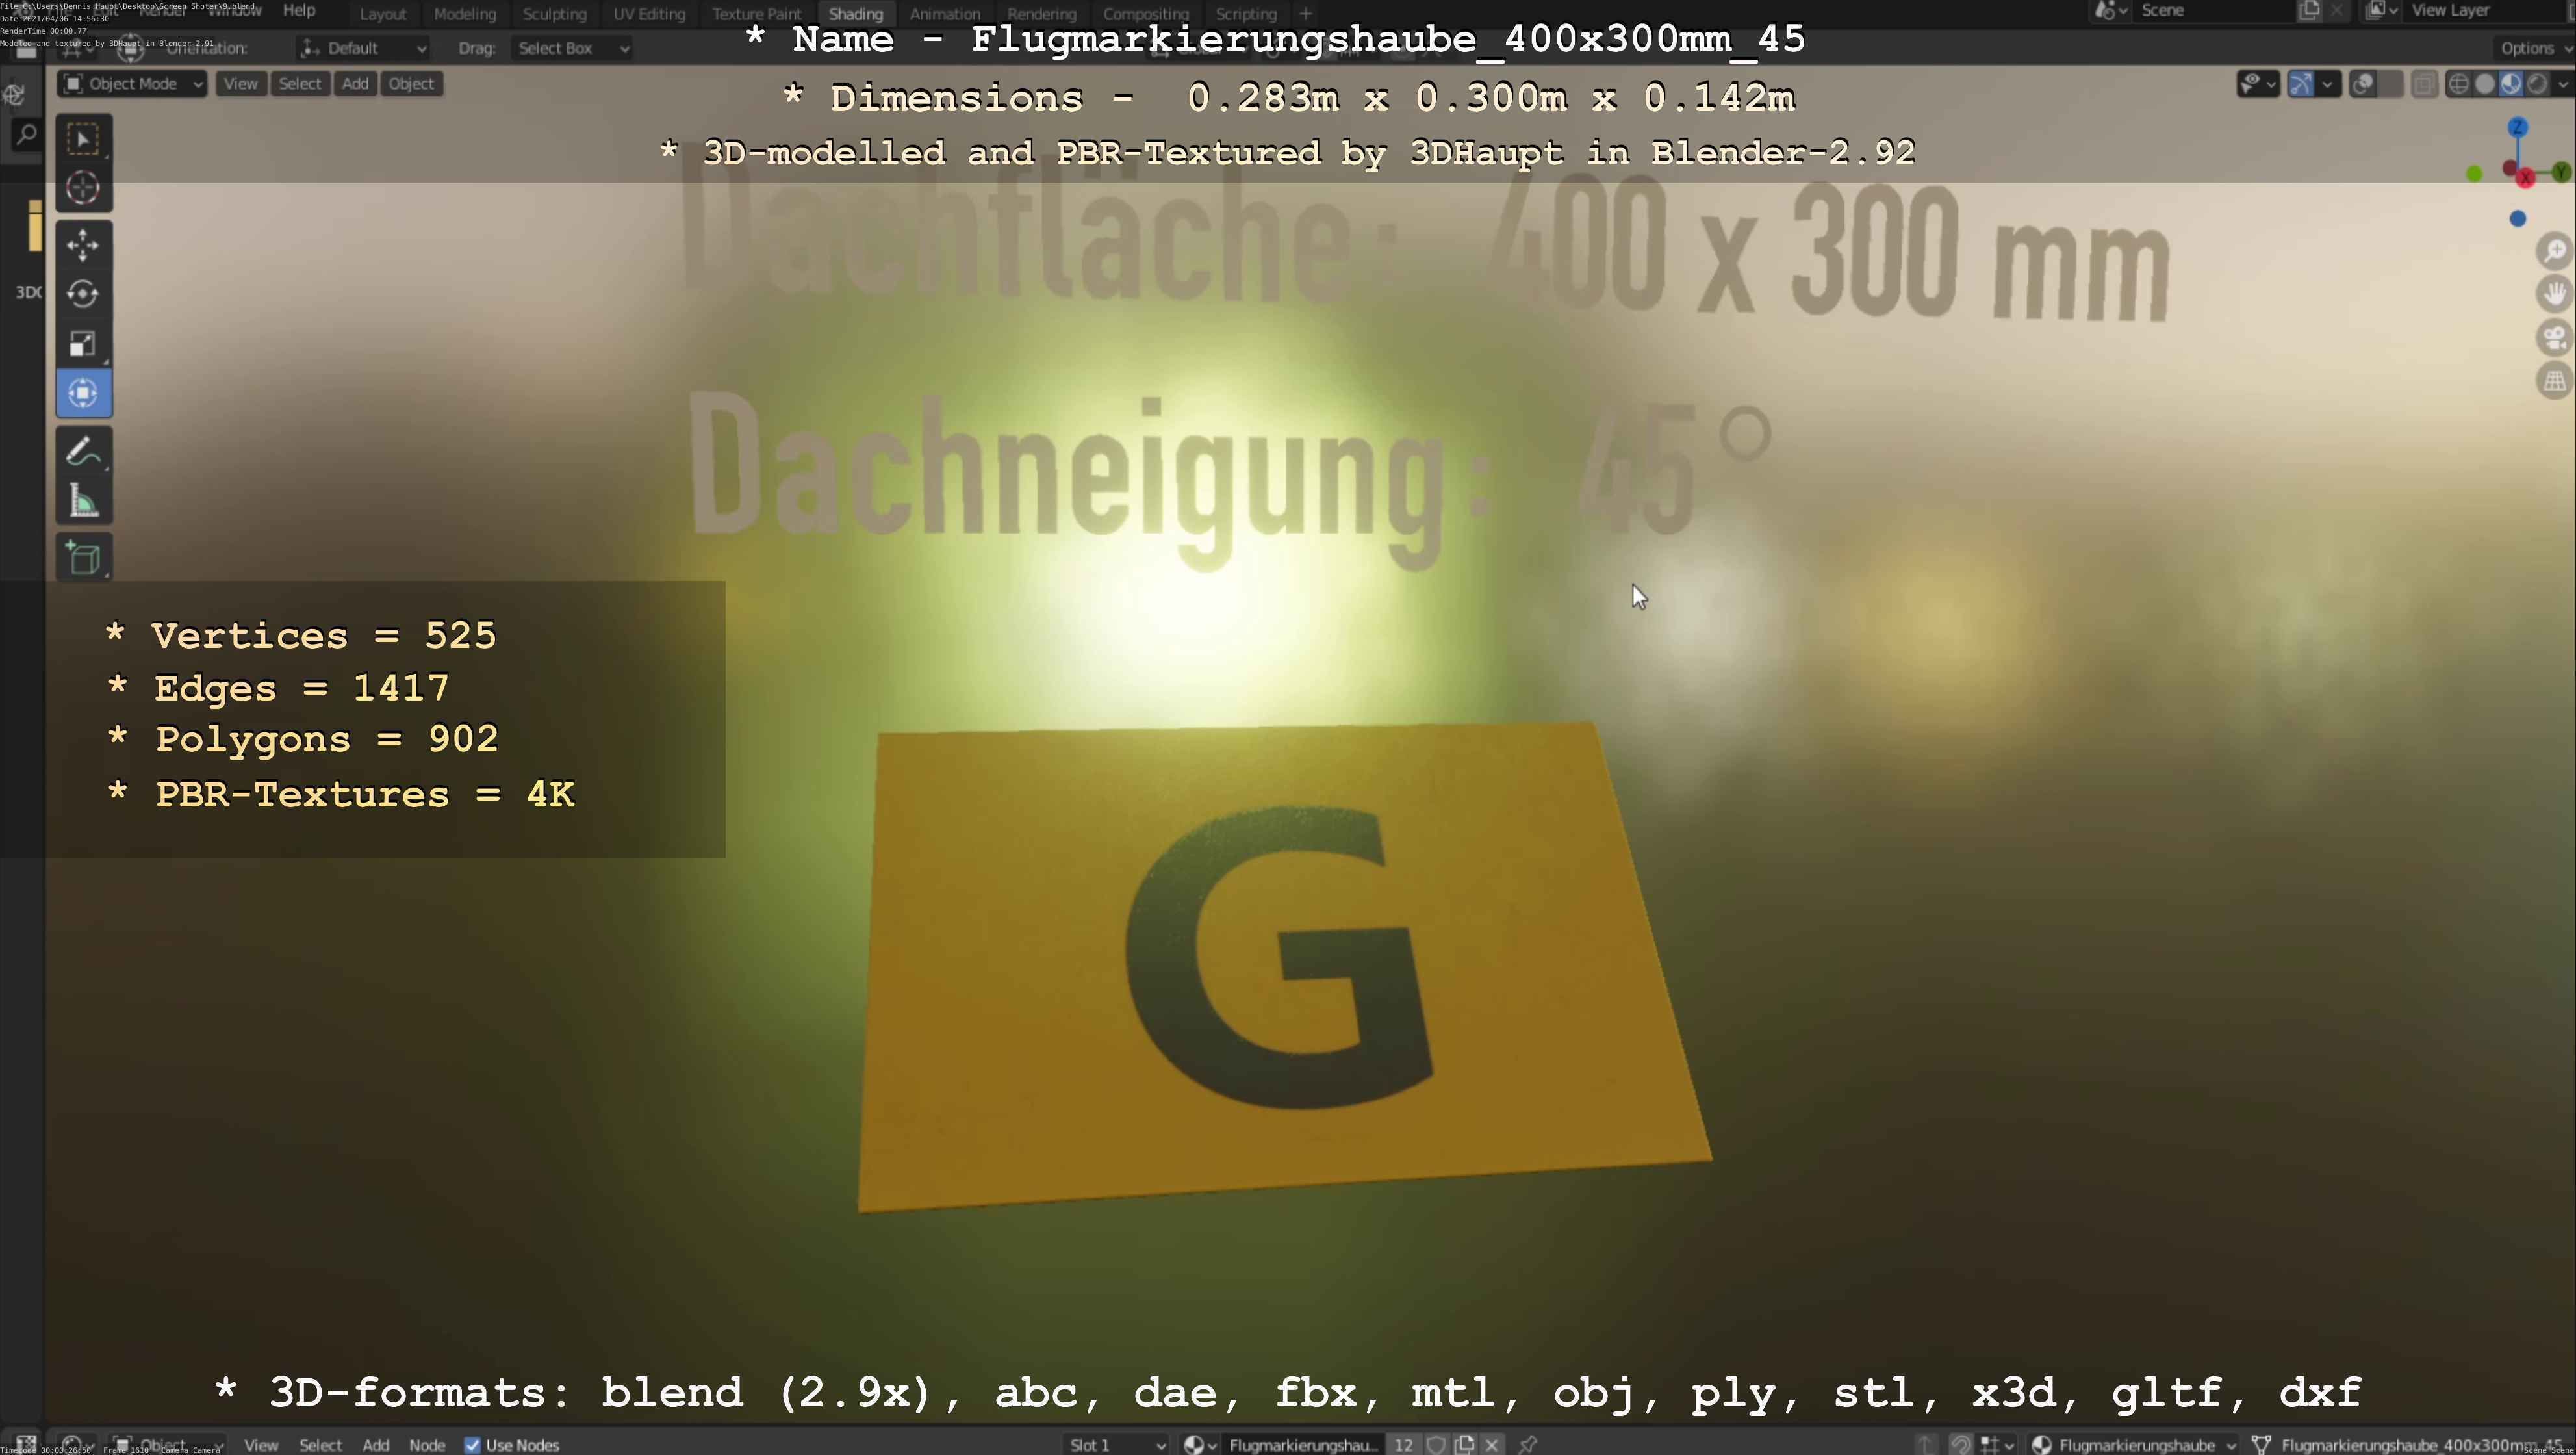Pick the Annotate pencil tool
2576x1455 pixels.
83,451
